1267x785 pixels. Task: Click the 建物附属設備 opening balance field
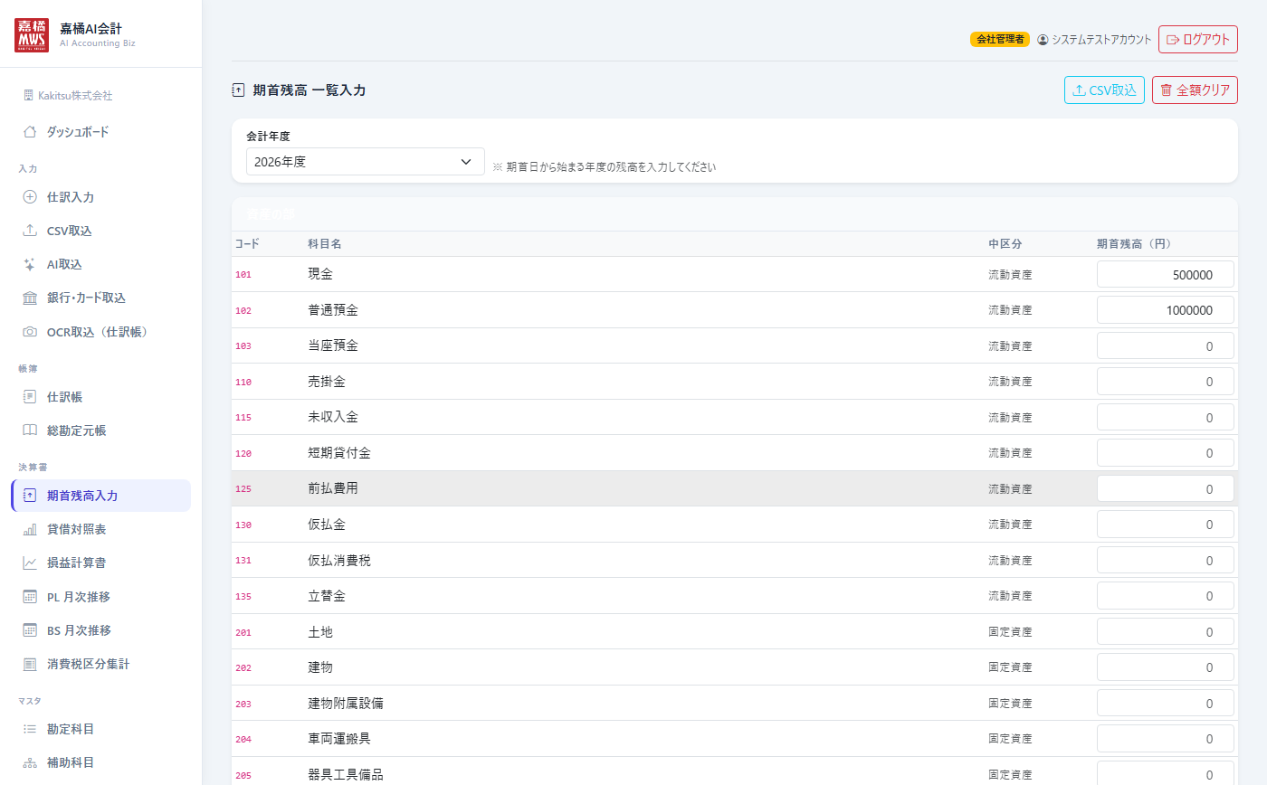pos(1166,704)
